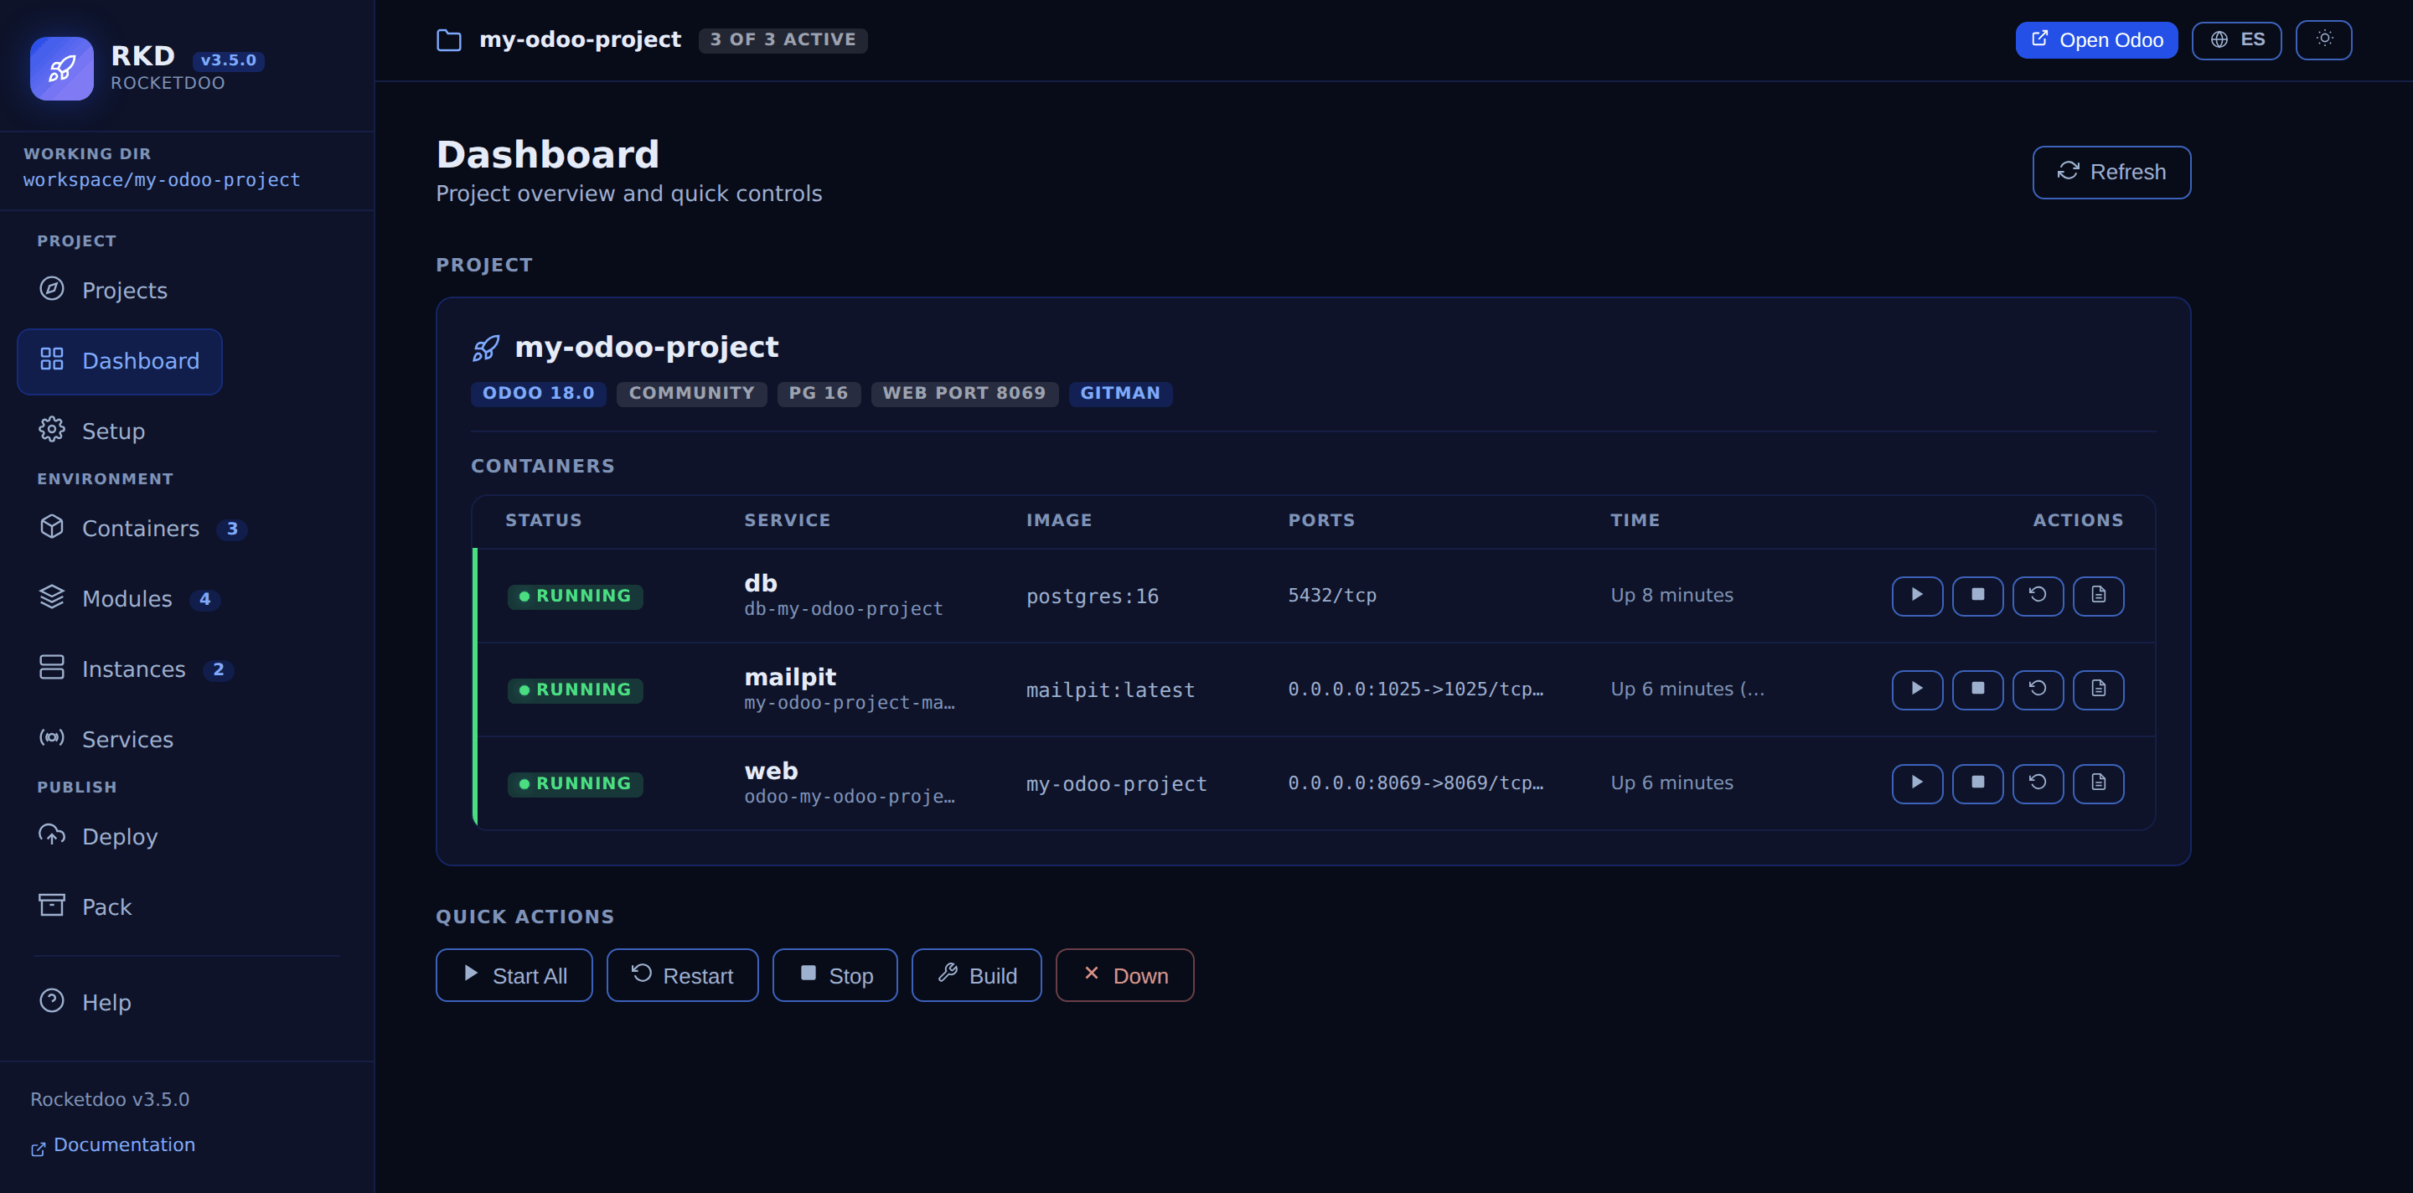Screen dimensions: 2413x1193
Task: Click the Open Odoo button
Action: (x=2095, y=39)
